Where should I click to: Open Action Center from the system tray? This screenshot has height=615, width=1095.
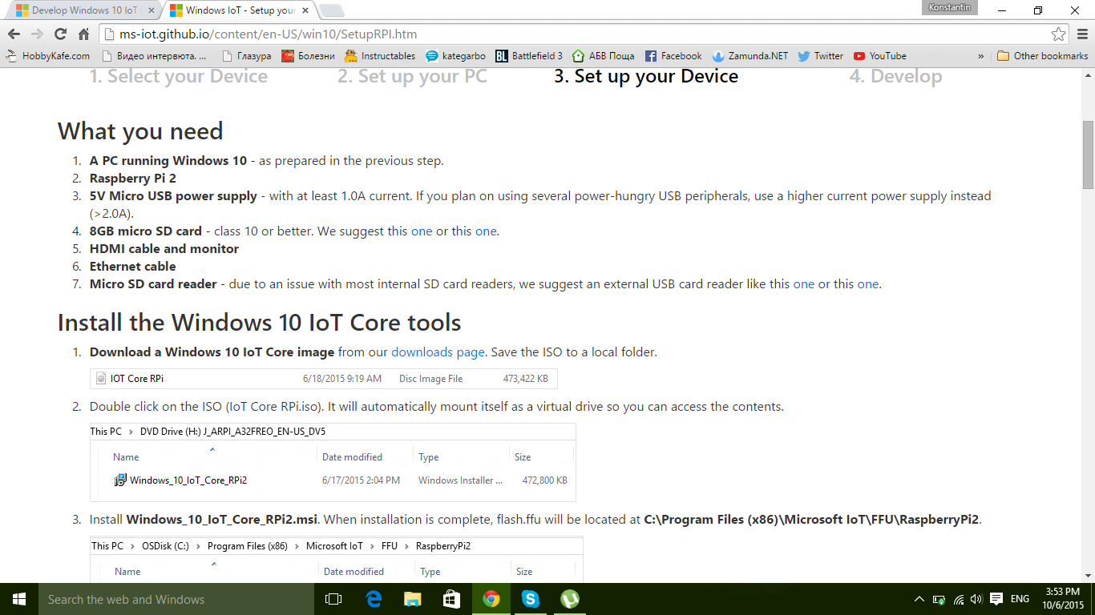[x=995, y=599]
